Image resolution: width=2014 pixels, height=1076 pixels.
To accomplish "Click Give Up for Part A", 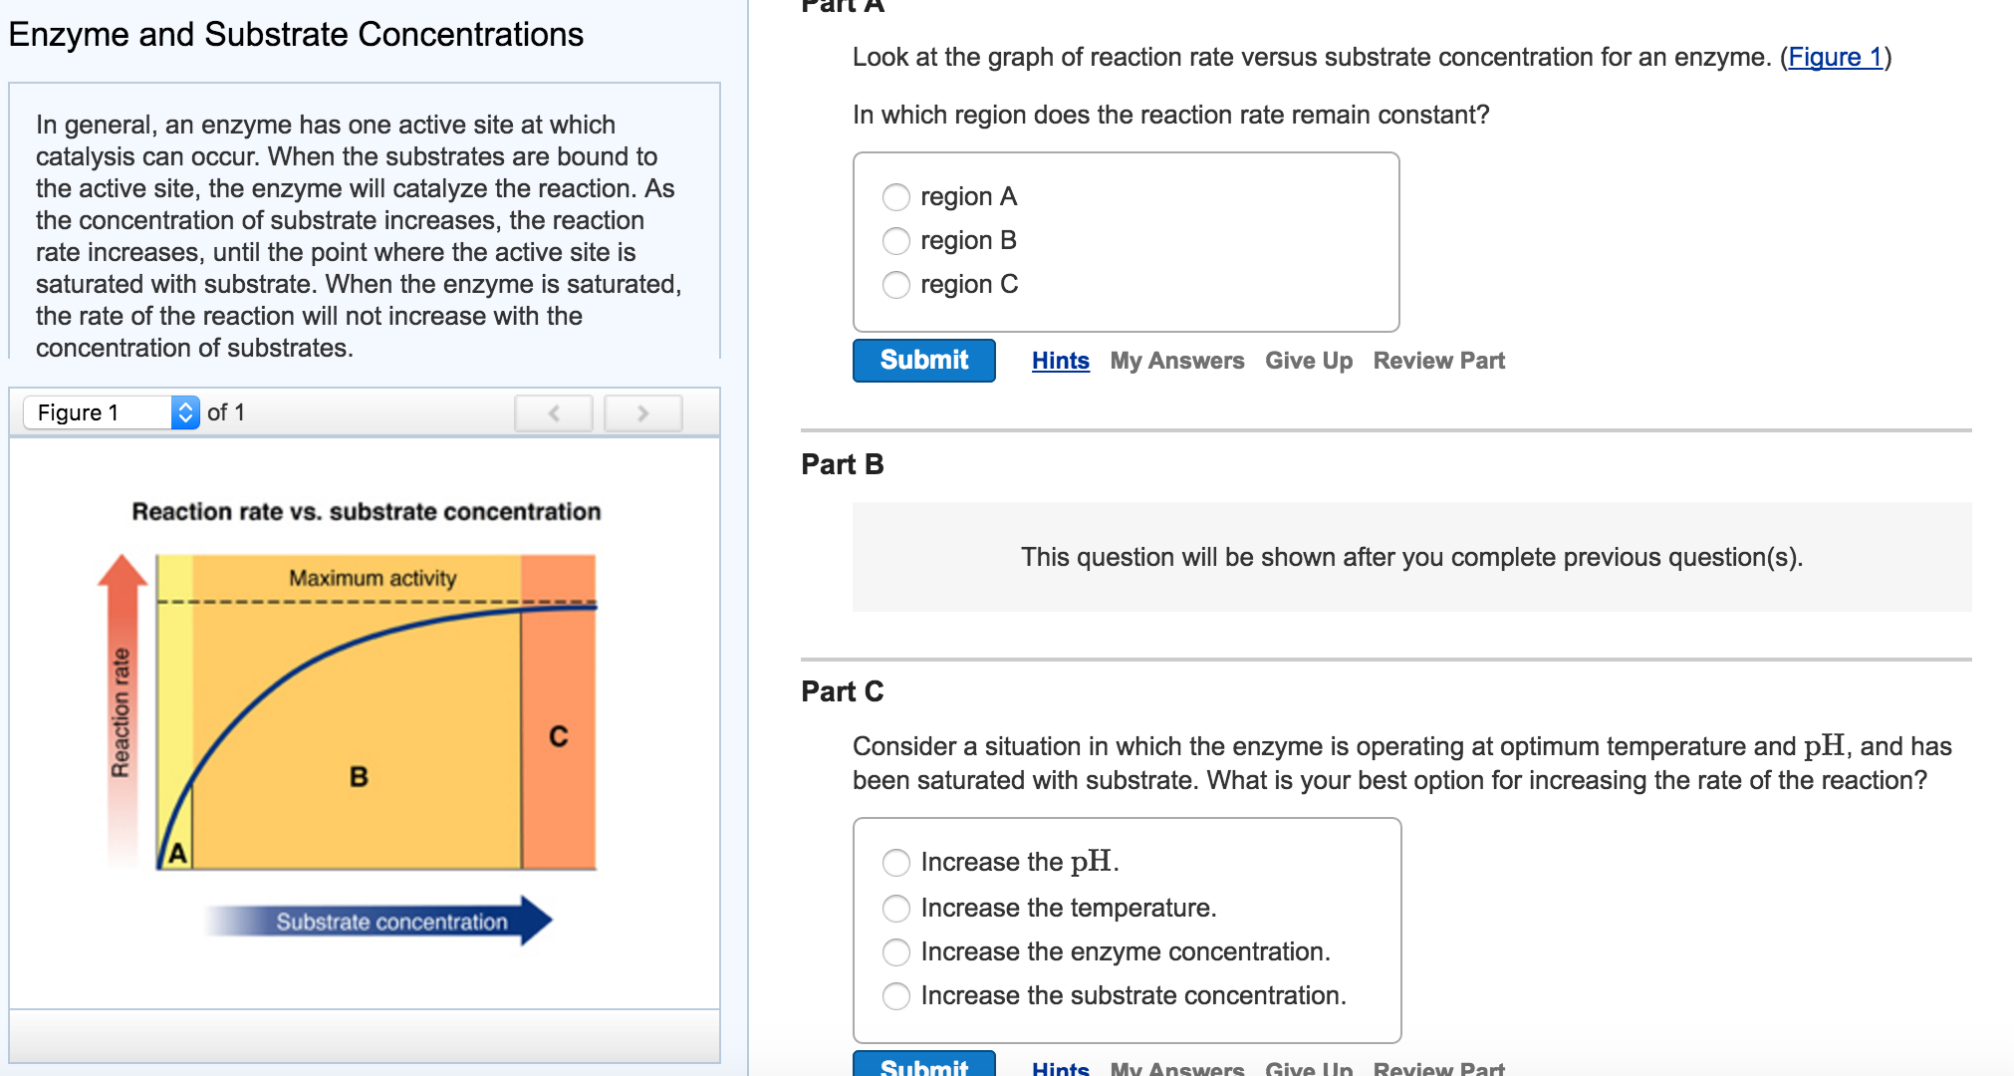I will tap(1308, 361).
